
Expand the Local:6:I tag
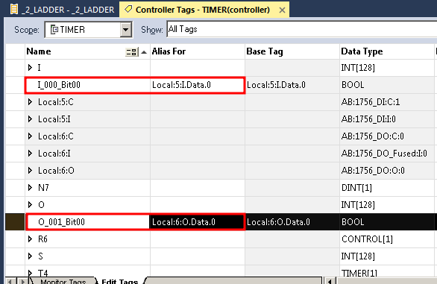30,154
